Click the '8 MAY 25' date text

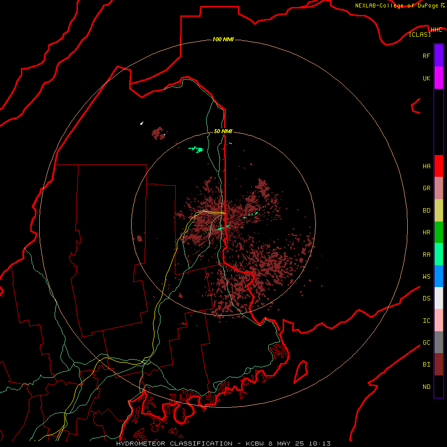[x=286, y=444]
